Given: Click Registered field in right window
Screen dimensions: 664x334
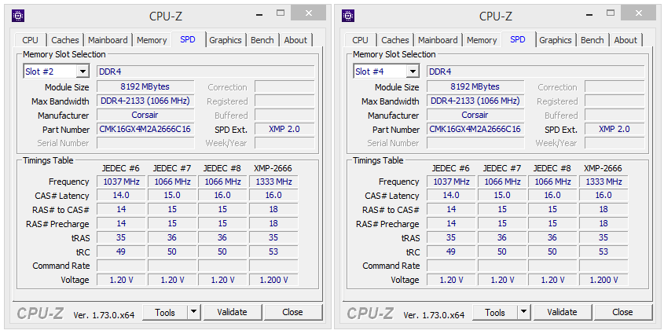Looking at the screenshot, I should (614, 101).
